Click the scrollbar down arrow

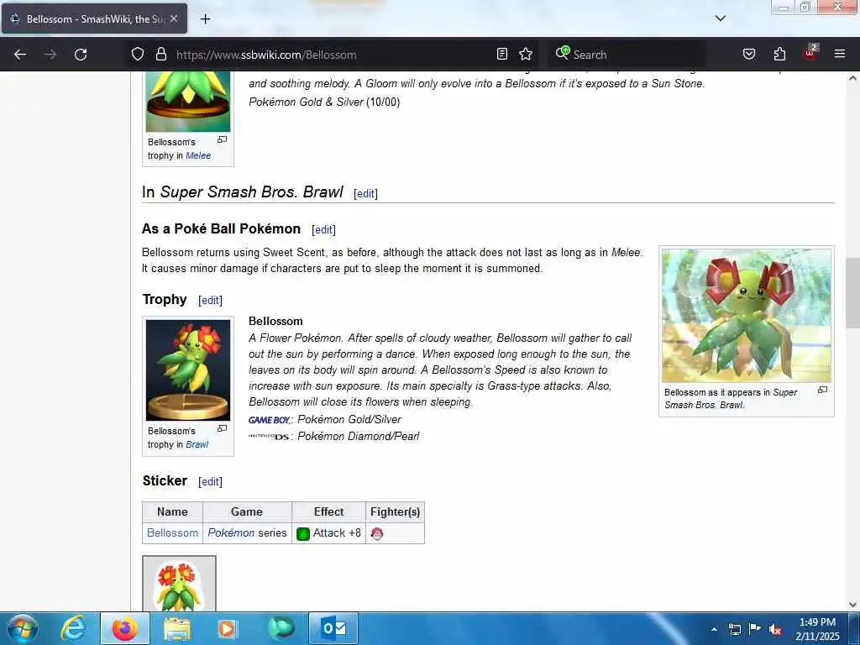(852, 605)
